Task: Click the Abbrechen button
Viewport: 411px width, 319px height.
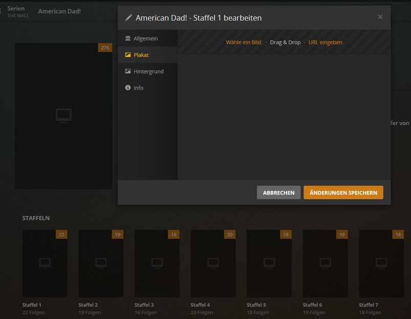Action: (278, 193)
